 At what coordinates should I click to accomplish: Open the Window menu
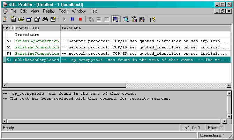tap(79, 11)
